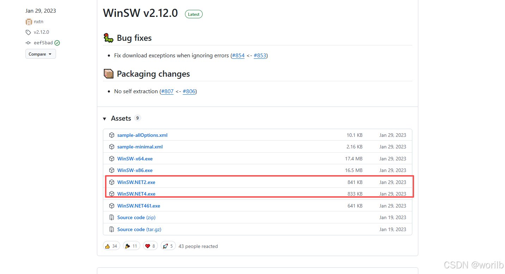Download sample-allOptions.xml
The width and height of the screenshot is (505, 274).
pos(142,135)
